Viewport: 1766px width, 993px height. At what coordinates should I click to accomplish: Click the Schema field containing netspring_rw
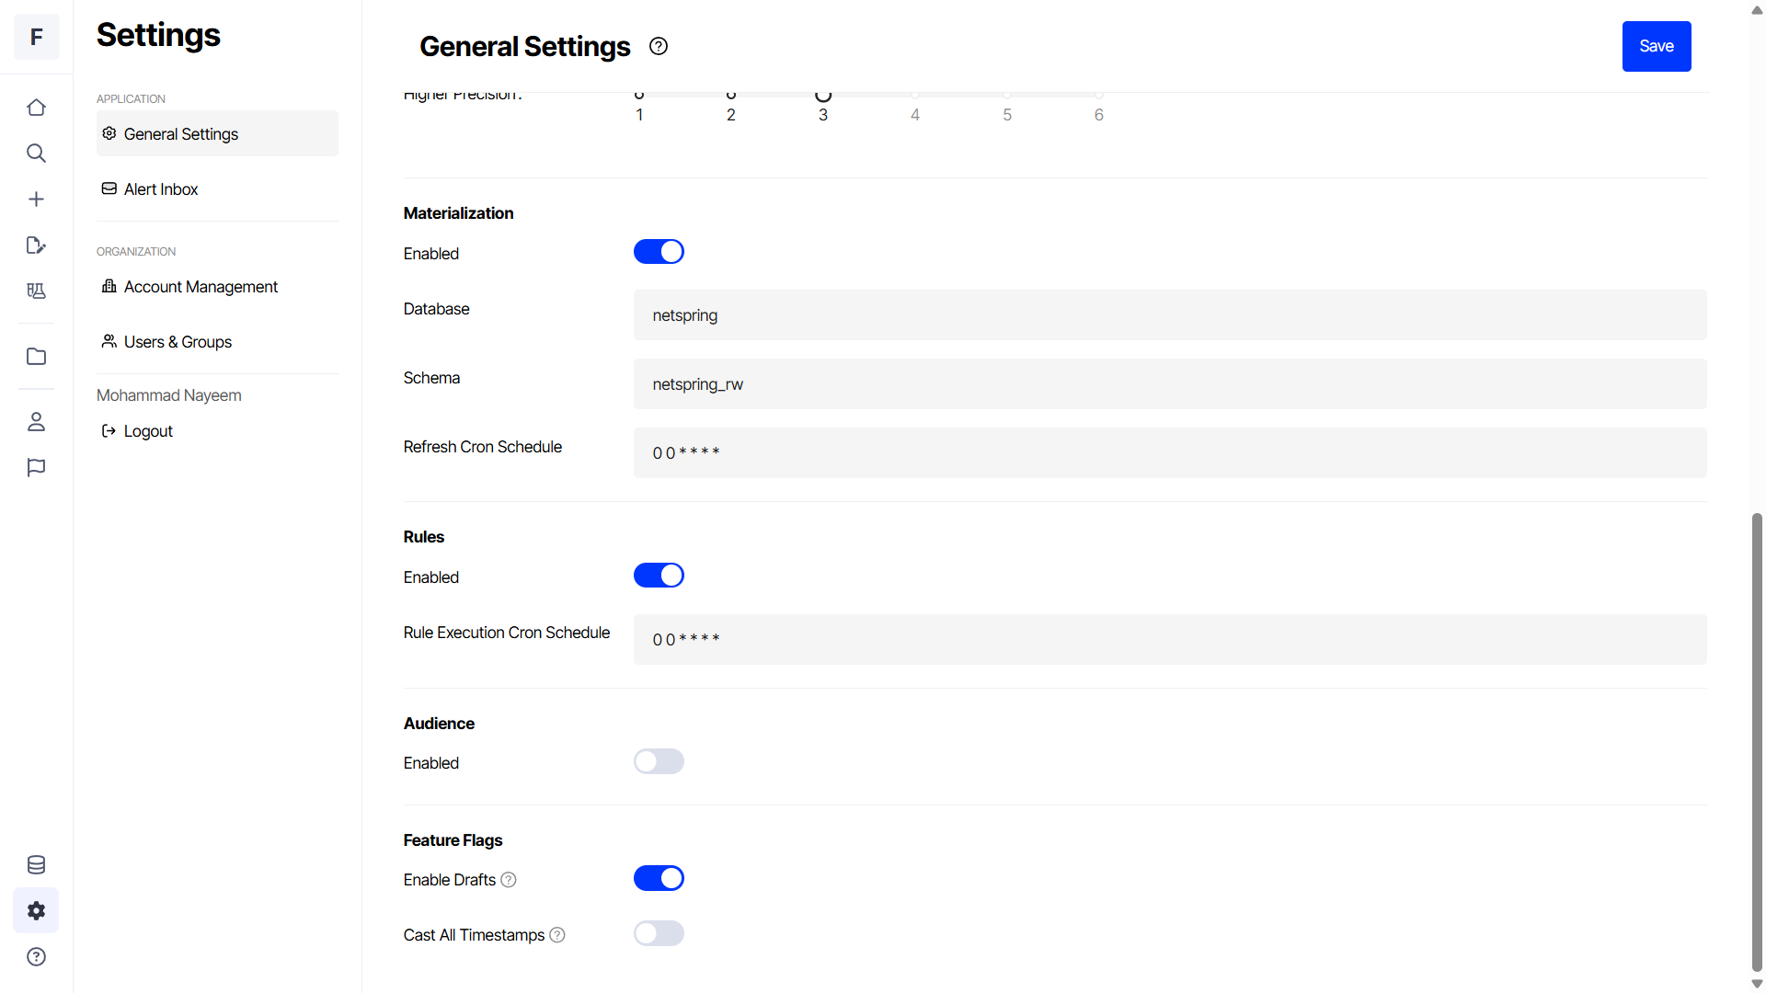click(1170, 384)
